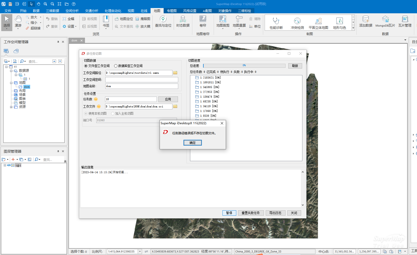Click the 总进度 progress bar
Viewport: 417px width, 255px height.
coord(244,66)
